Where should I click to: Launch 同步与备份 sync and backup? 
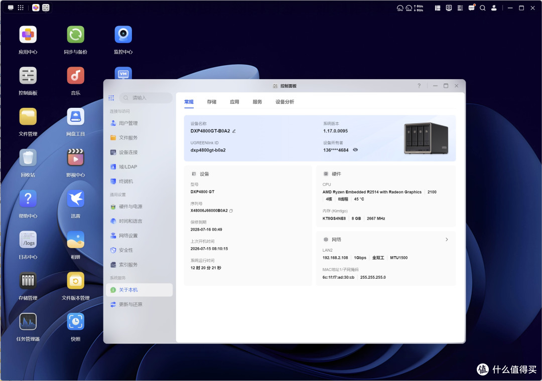(75, 35)
